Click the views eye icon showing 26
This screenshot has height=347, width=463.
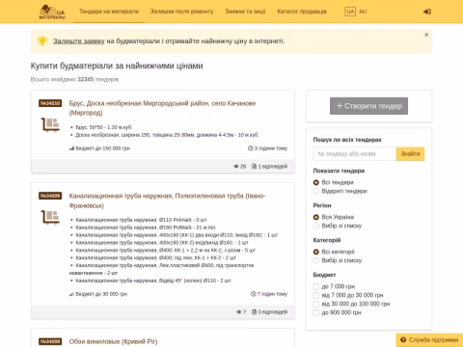click(236, 167)
